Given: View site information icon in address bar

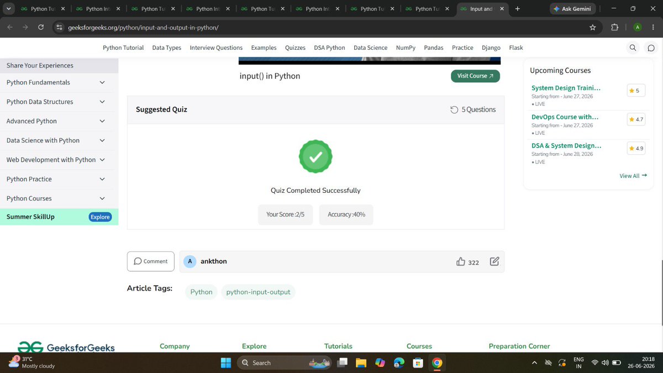Looking at the screenshot, I should coord(60,28).
